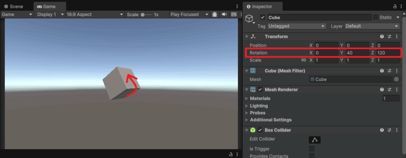Screen dimensions: 406x158
Task: Open Transform presets icon
Action: pos(389,37)
